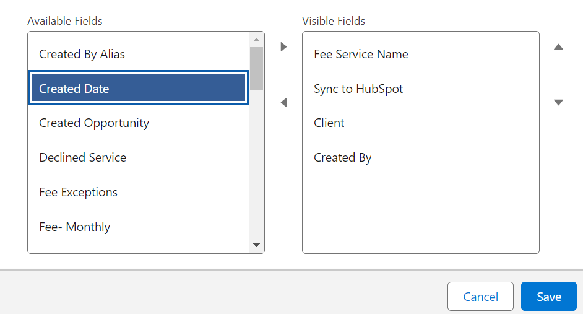Move selected field back to Available Fields

coord(283,102)
